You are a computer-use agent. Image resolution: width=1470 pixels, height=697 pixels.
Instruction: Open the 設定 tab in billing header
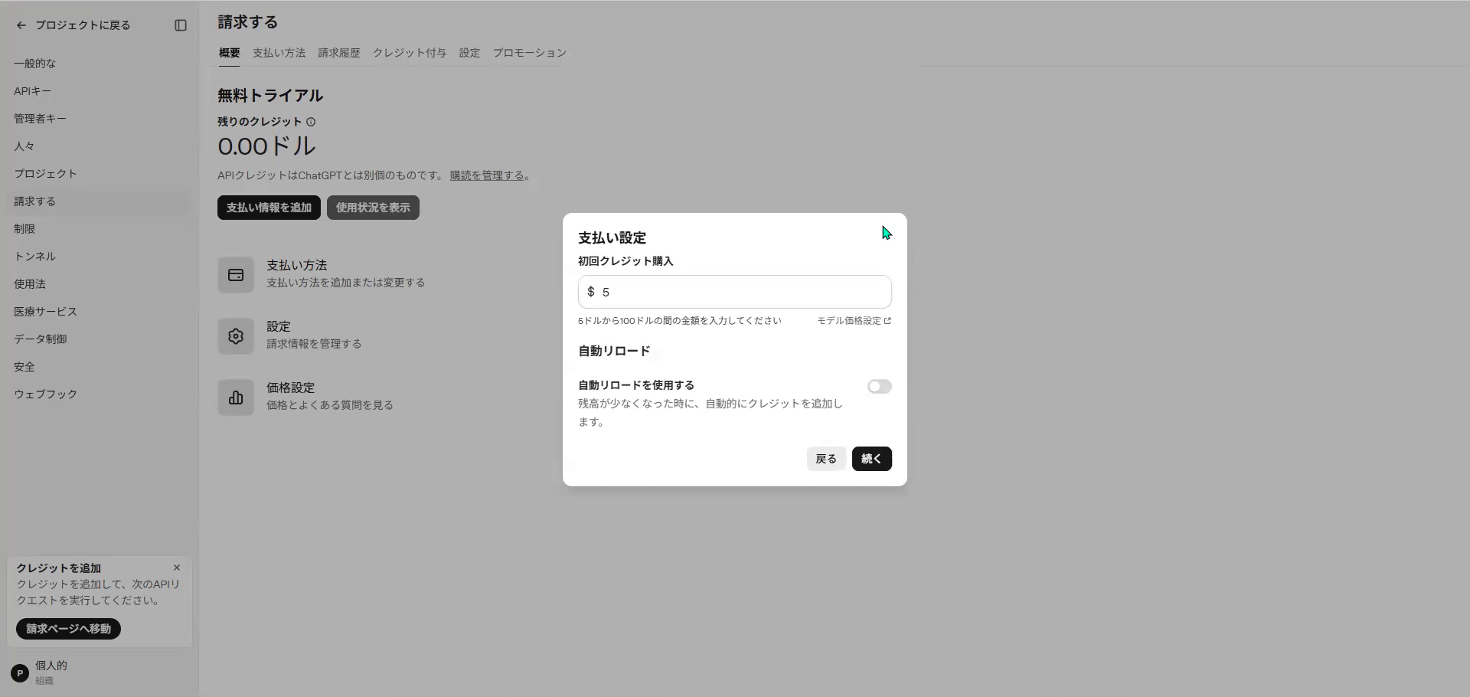469,53
